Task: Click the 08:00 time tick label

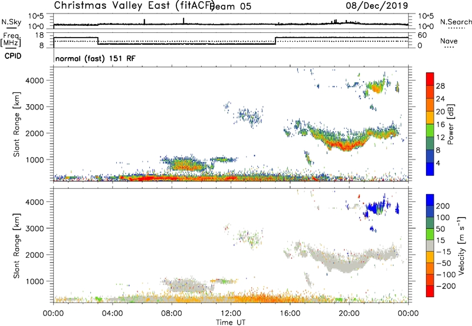Action: tap(172, 314)
